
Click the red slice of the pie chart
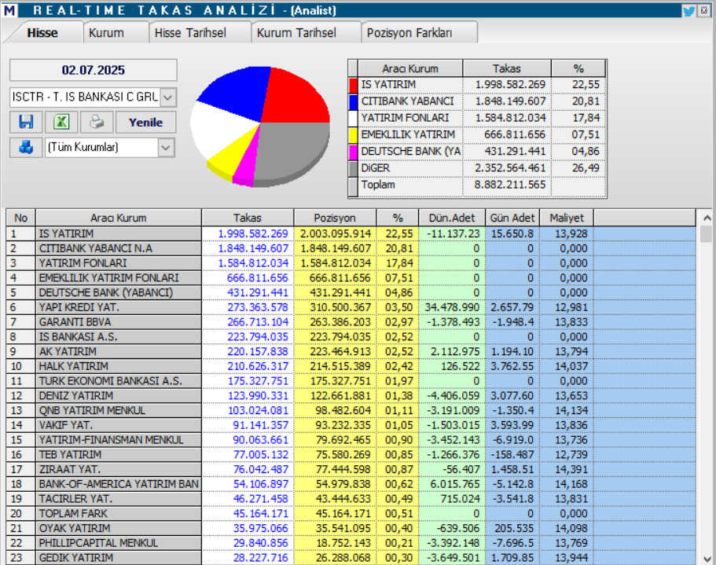tap(295, 98)
